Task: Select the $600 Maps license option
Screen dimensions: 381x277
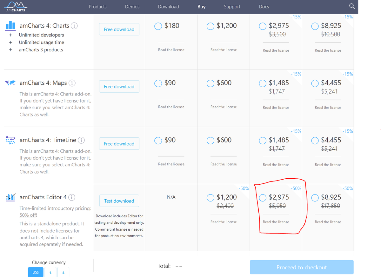Action: pyautogui.click(x=210, y=83)
